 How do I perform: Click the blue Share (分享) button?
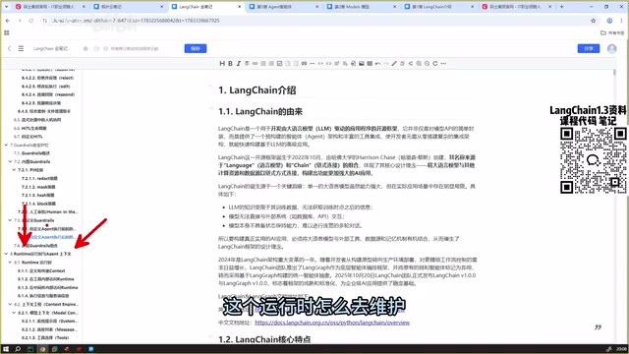click(589, 48)
